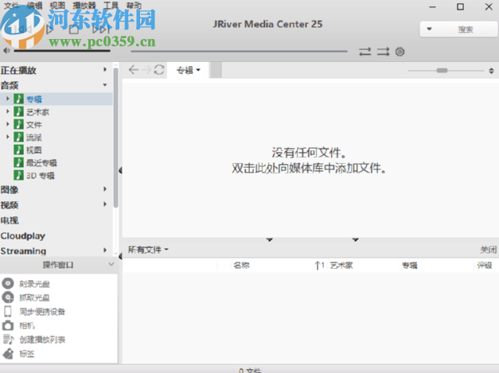The width and height of the screenshot is (499, 373).
Task: Click the 创建播放列表 playlist icon
Action: [x=8, y=340]
